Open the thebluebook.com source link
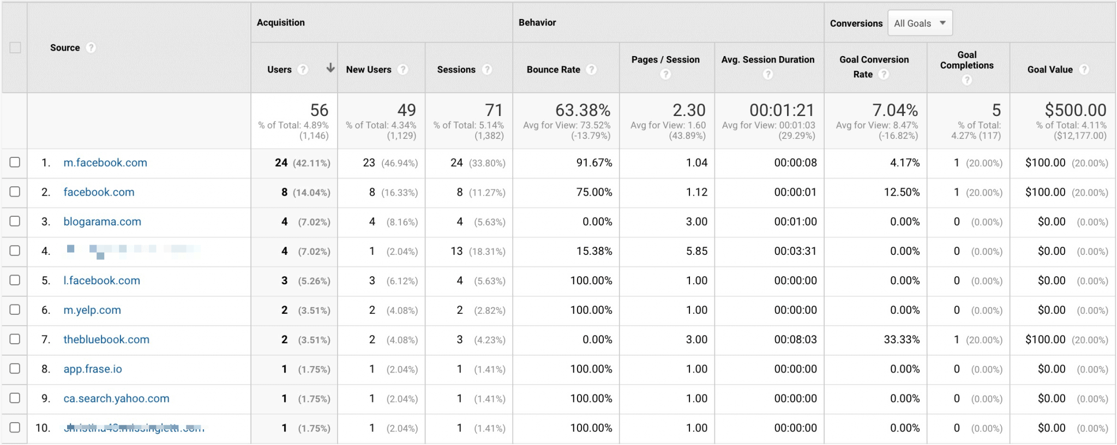Viewport: 1117px width, 445px height. 106,339
